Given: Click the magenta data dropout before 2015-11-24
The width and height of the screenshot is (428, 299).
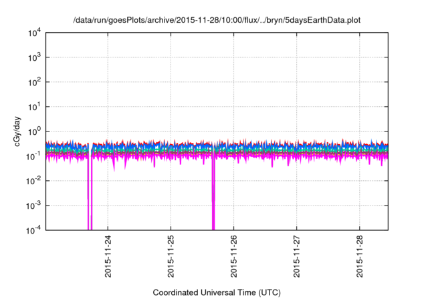Looking at the screenshot, I should pyautogui.click(x=90, y=191).
